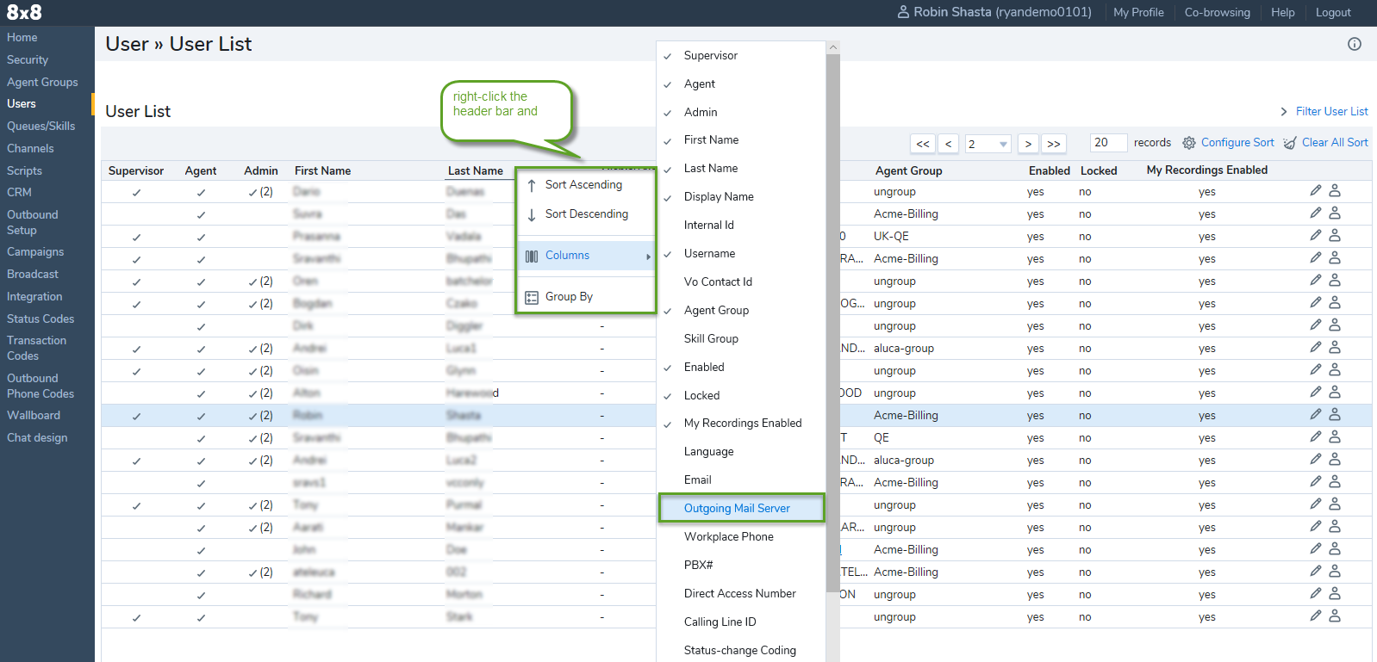
Task: Enable the Outgoing Mail Server column option
Action: [x=741, y=508]
